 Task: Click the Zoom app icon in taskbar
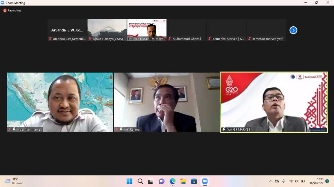click(x=205, y=181)
